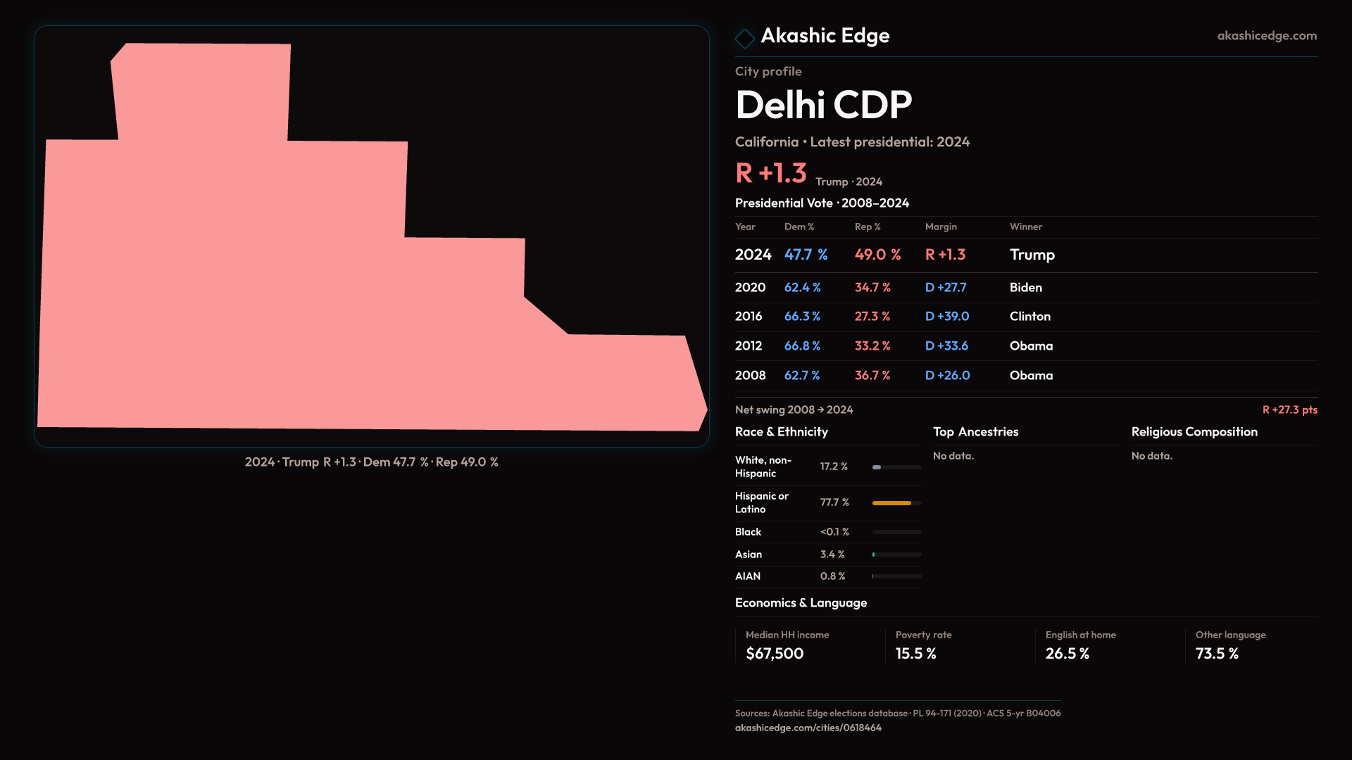Click the Asian percentage bar

point(896,555)
